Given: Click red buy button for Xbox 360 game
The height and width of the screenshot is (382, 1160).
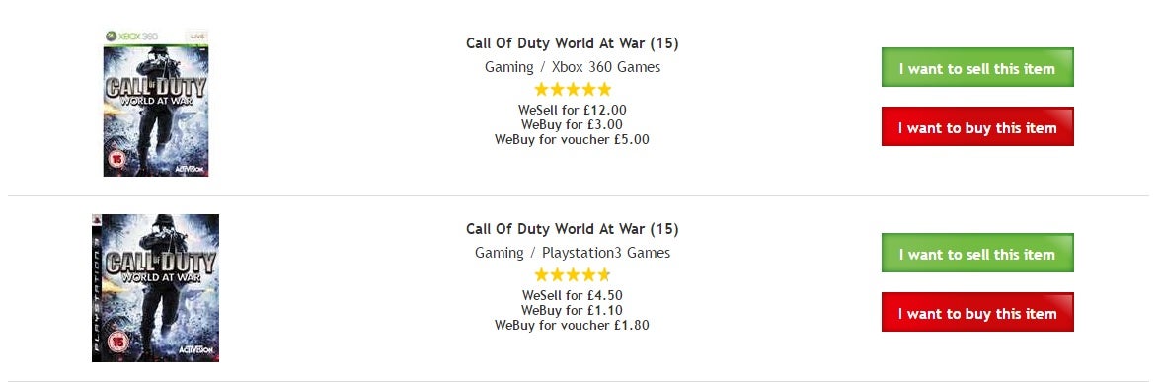Looking at the screenshot, I should [977, 126].
